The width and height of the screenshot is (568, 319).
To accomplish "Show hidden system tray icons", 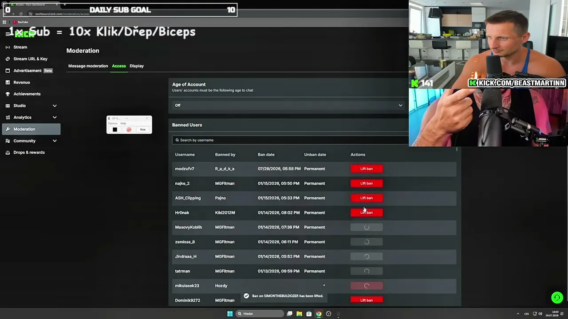I will click(518, 314).
